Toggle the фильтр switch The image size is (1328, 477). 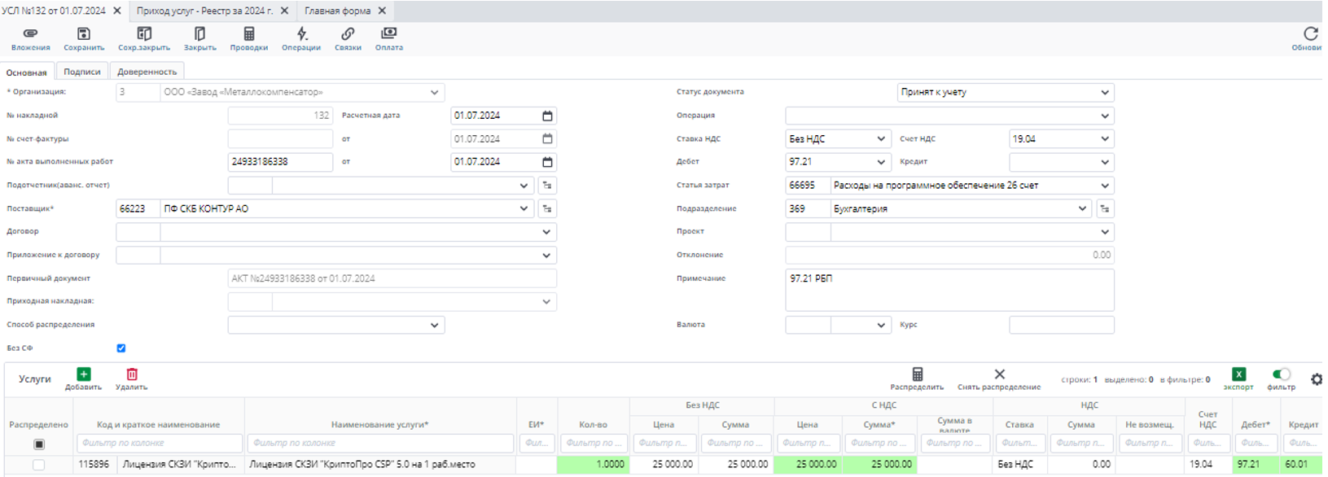click(1281, 374)
